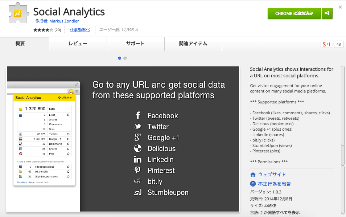Click the Pinterest icon in the Pins row

click(21, 153)
